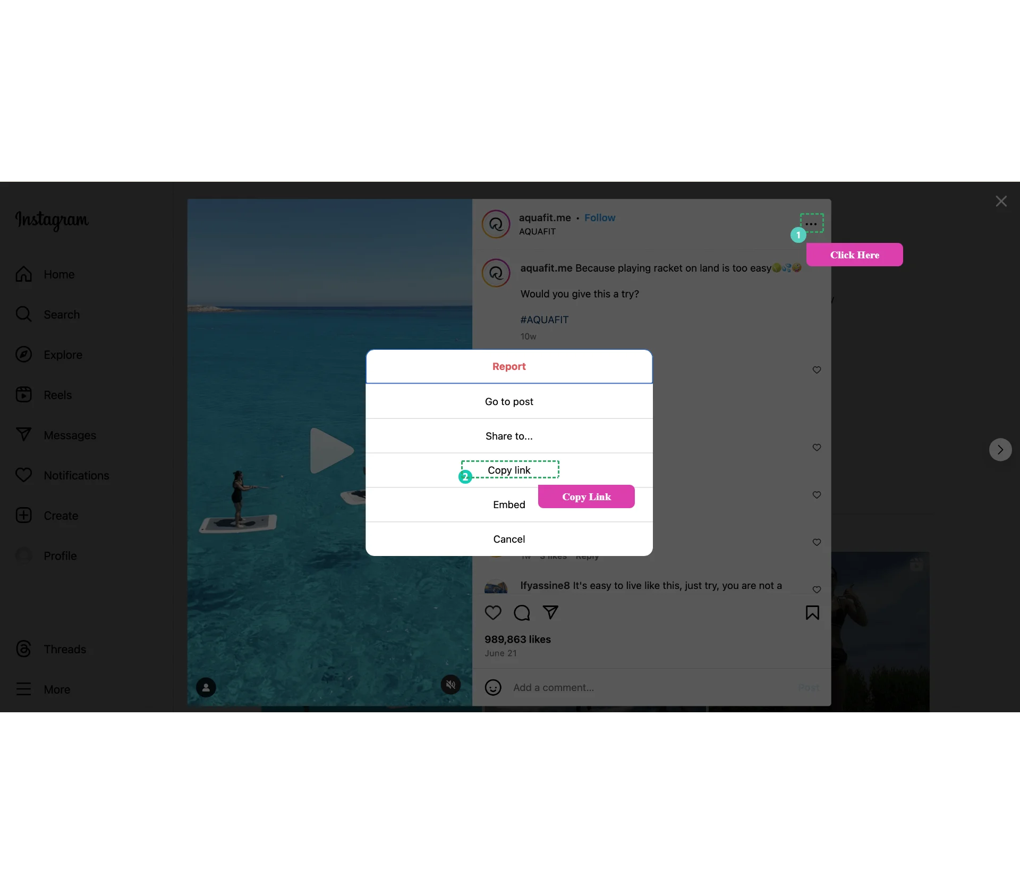Viewport: 1020px width, 893px height.
Task: Click the Explore icon in sidebar
Action: [x=23, y=354]
